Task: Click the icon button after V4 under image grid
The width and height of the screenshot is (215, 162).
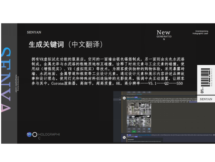Action: coord(149,132)
